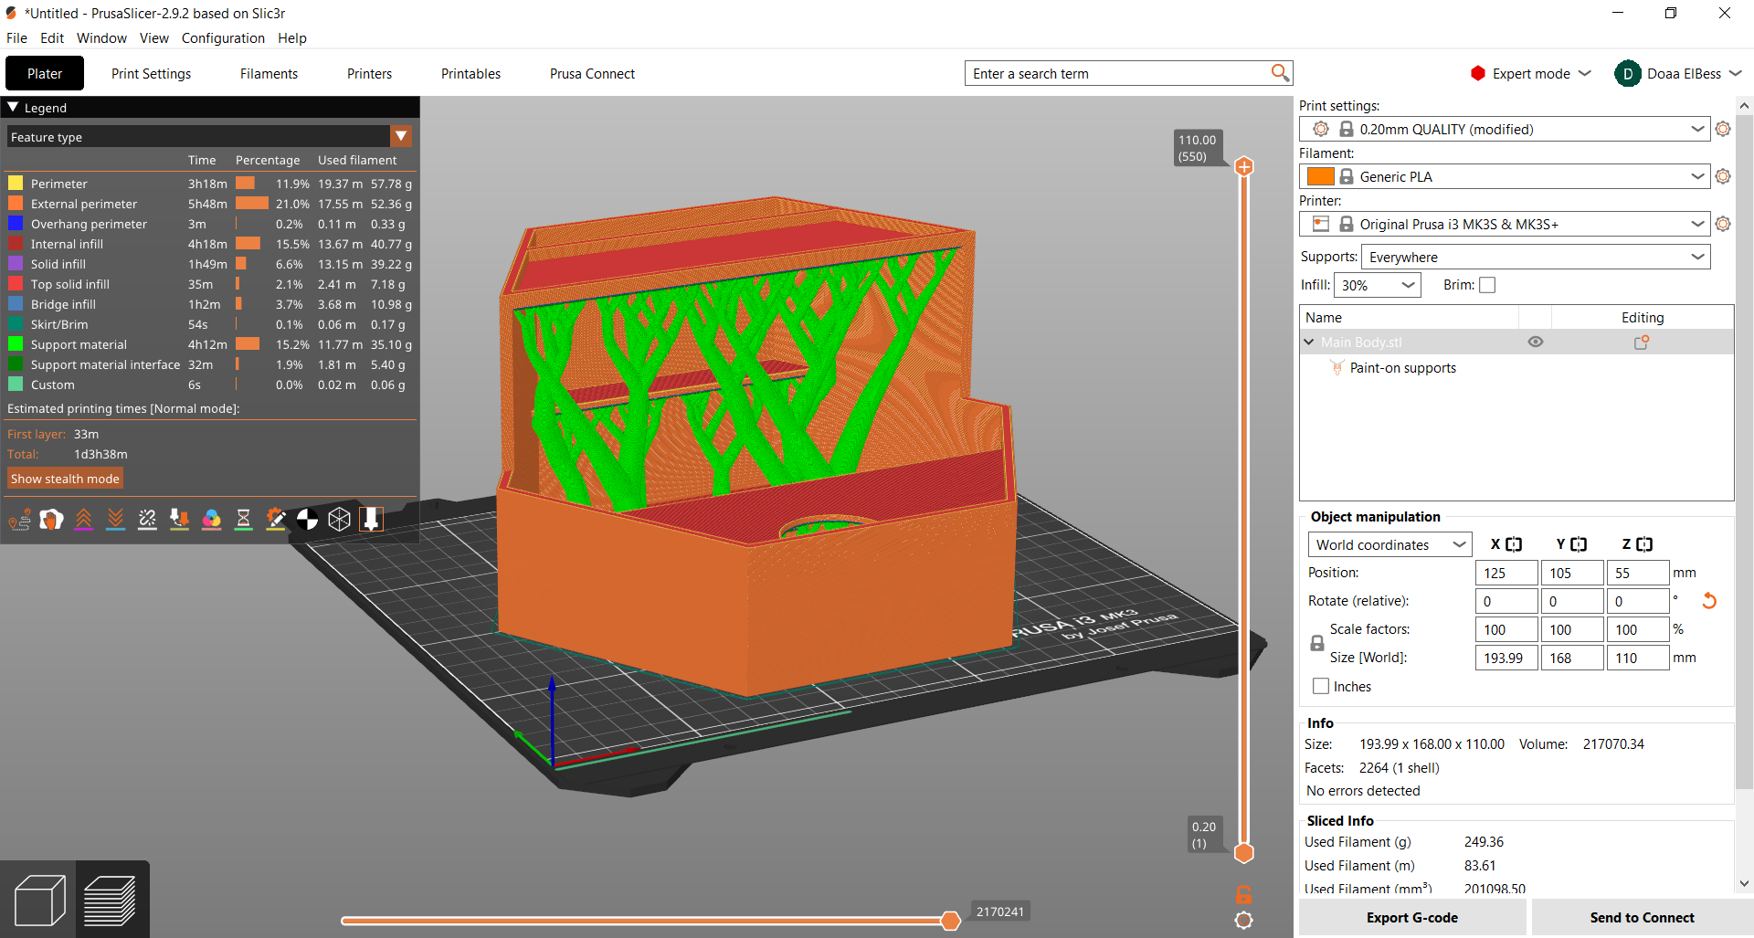Open the Prusa Connect tab
This screenshot has height=938, width=1754.
[x=592, y=73]
